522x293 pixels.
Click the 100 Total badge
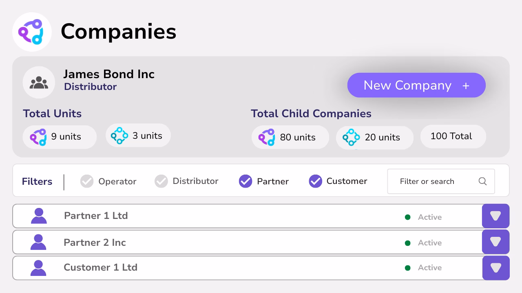point(453,136)
